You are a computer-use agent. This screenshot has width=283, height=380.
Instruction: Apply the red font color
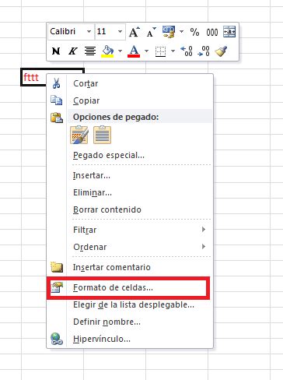point(134,51)
